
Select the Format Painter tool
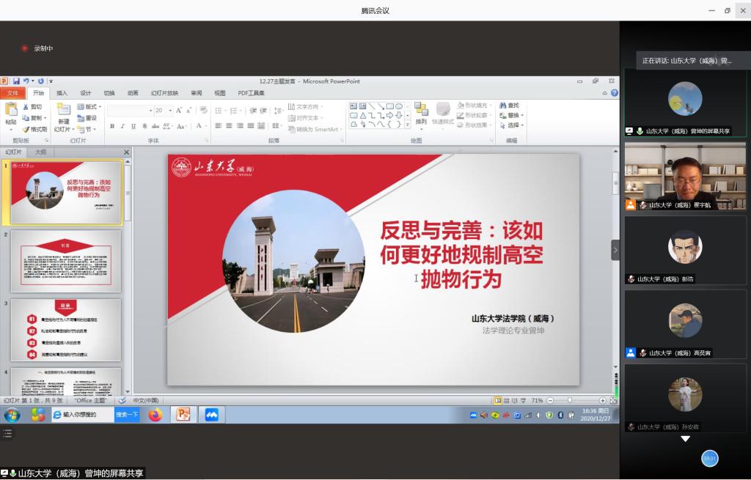[x=34, y=129]
